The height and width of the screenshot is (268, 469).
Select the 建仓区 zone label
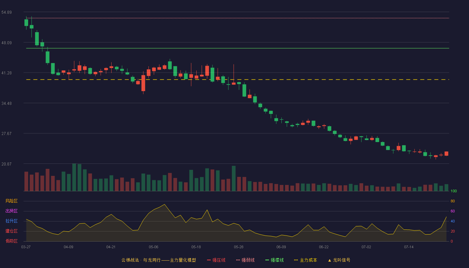click(11, 231)
